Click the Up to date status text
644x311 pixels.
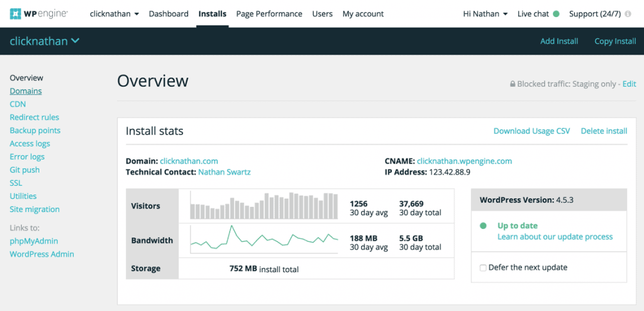coord(518,226)
